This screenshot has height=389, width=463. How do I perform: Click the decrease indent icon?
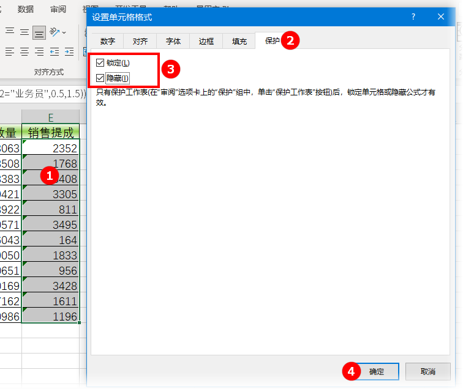pyautogui.click(x=55, y=52)
